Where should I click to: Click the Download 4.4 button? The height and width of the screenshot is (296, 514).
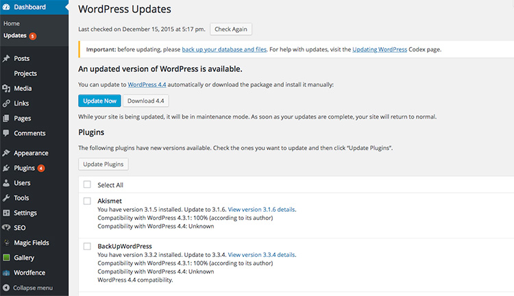tap(146, 101)
